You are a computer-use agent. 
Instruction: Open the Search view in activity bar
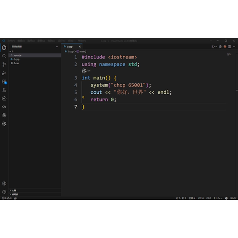coord(4,56)
